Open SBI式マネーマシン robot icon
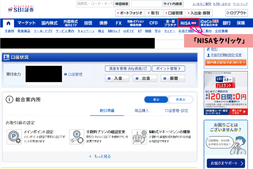This screenshot has width=253, height=169. pos(139,137)
